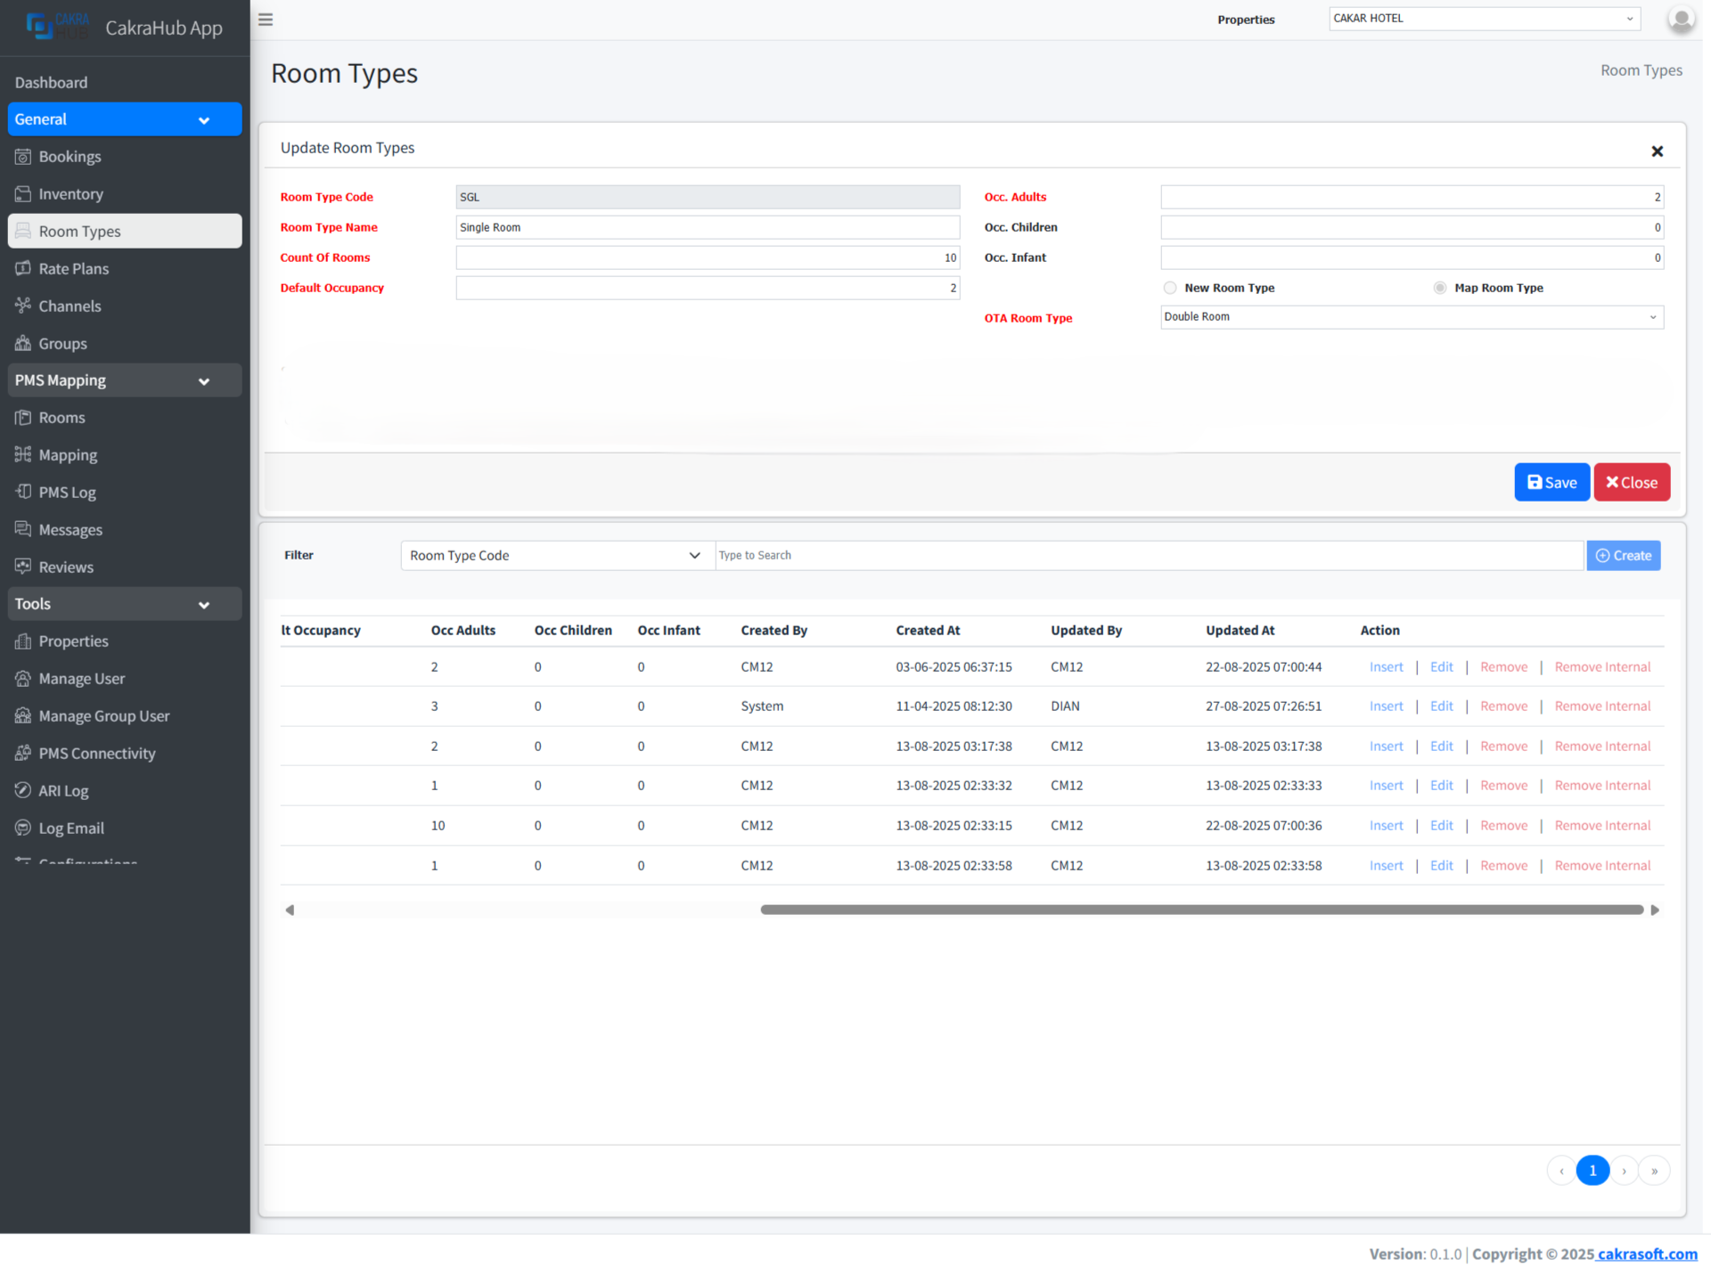This screenshot has width=1711, height=1273.
Task: Click the PMS Log sidebar icon
Action: [23, 492]
